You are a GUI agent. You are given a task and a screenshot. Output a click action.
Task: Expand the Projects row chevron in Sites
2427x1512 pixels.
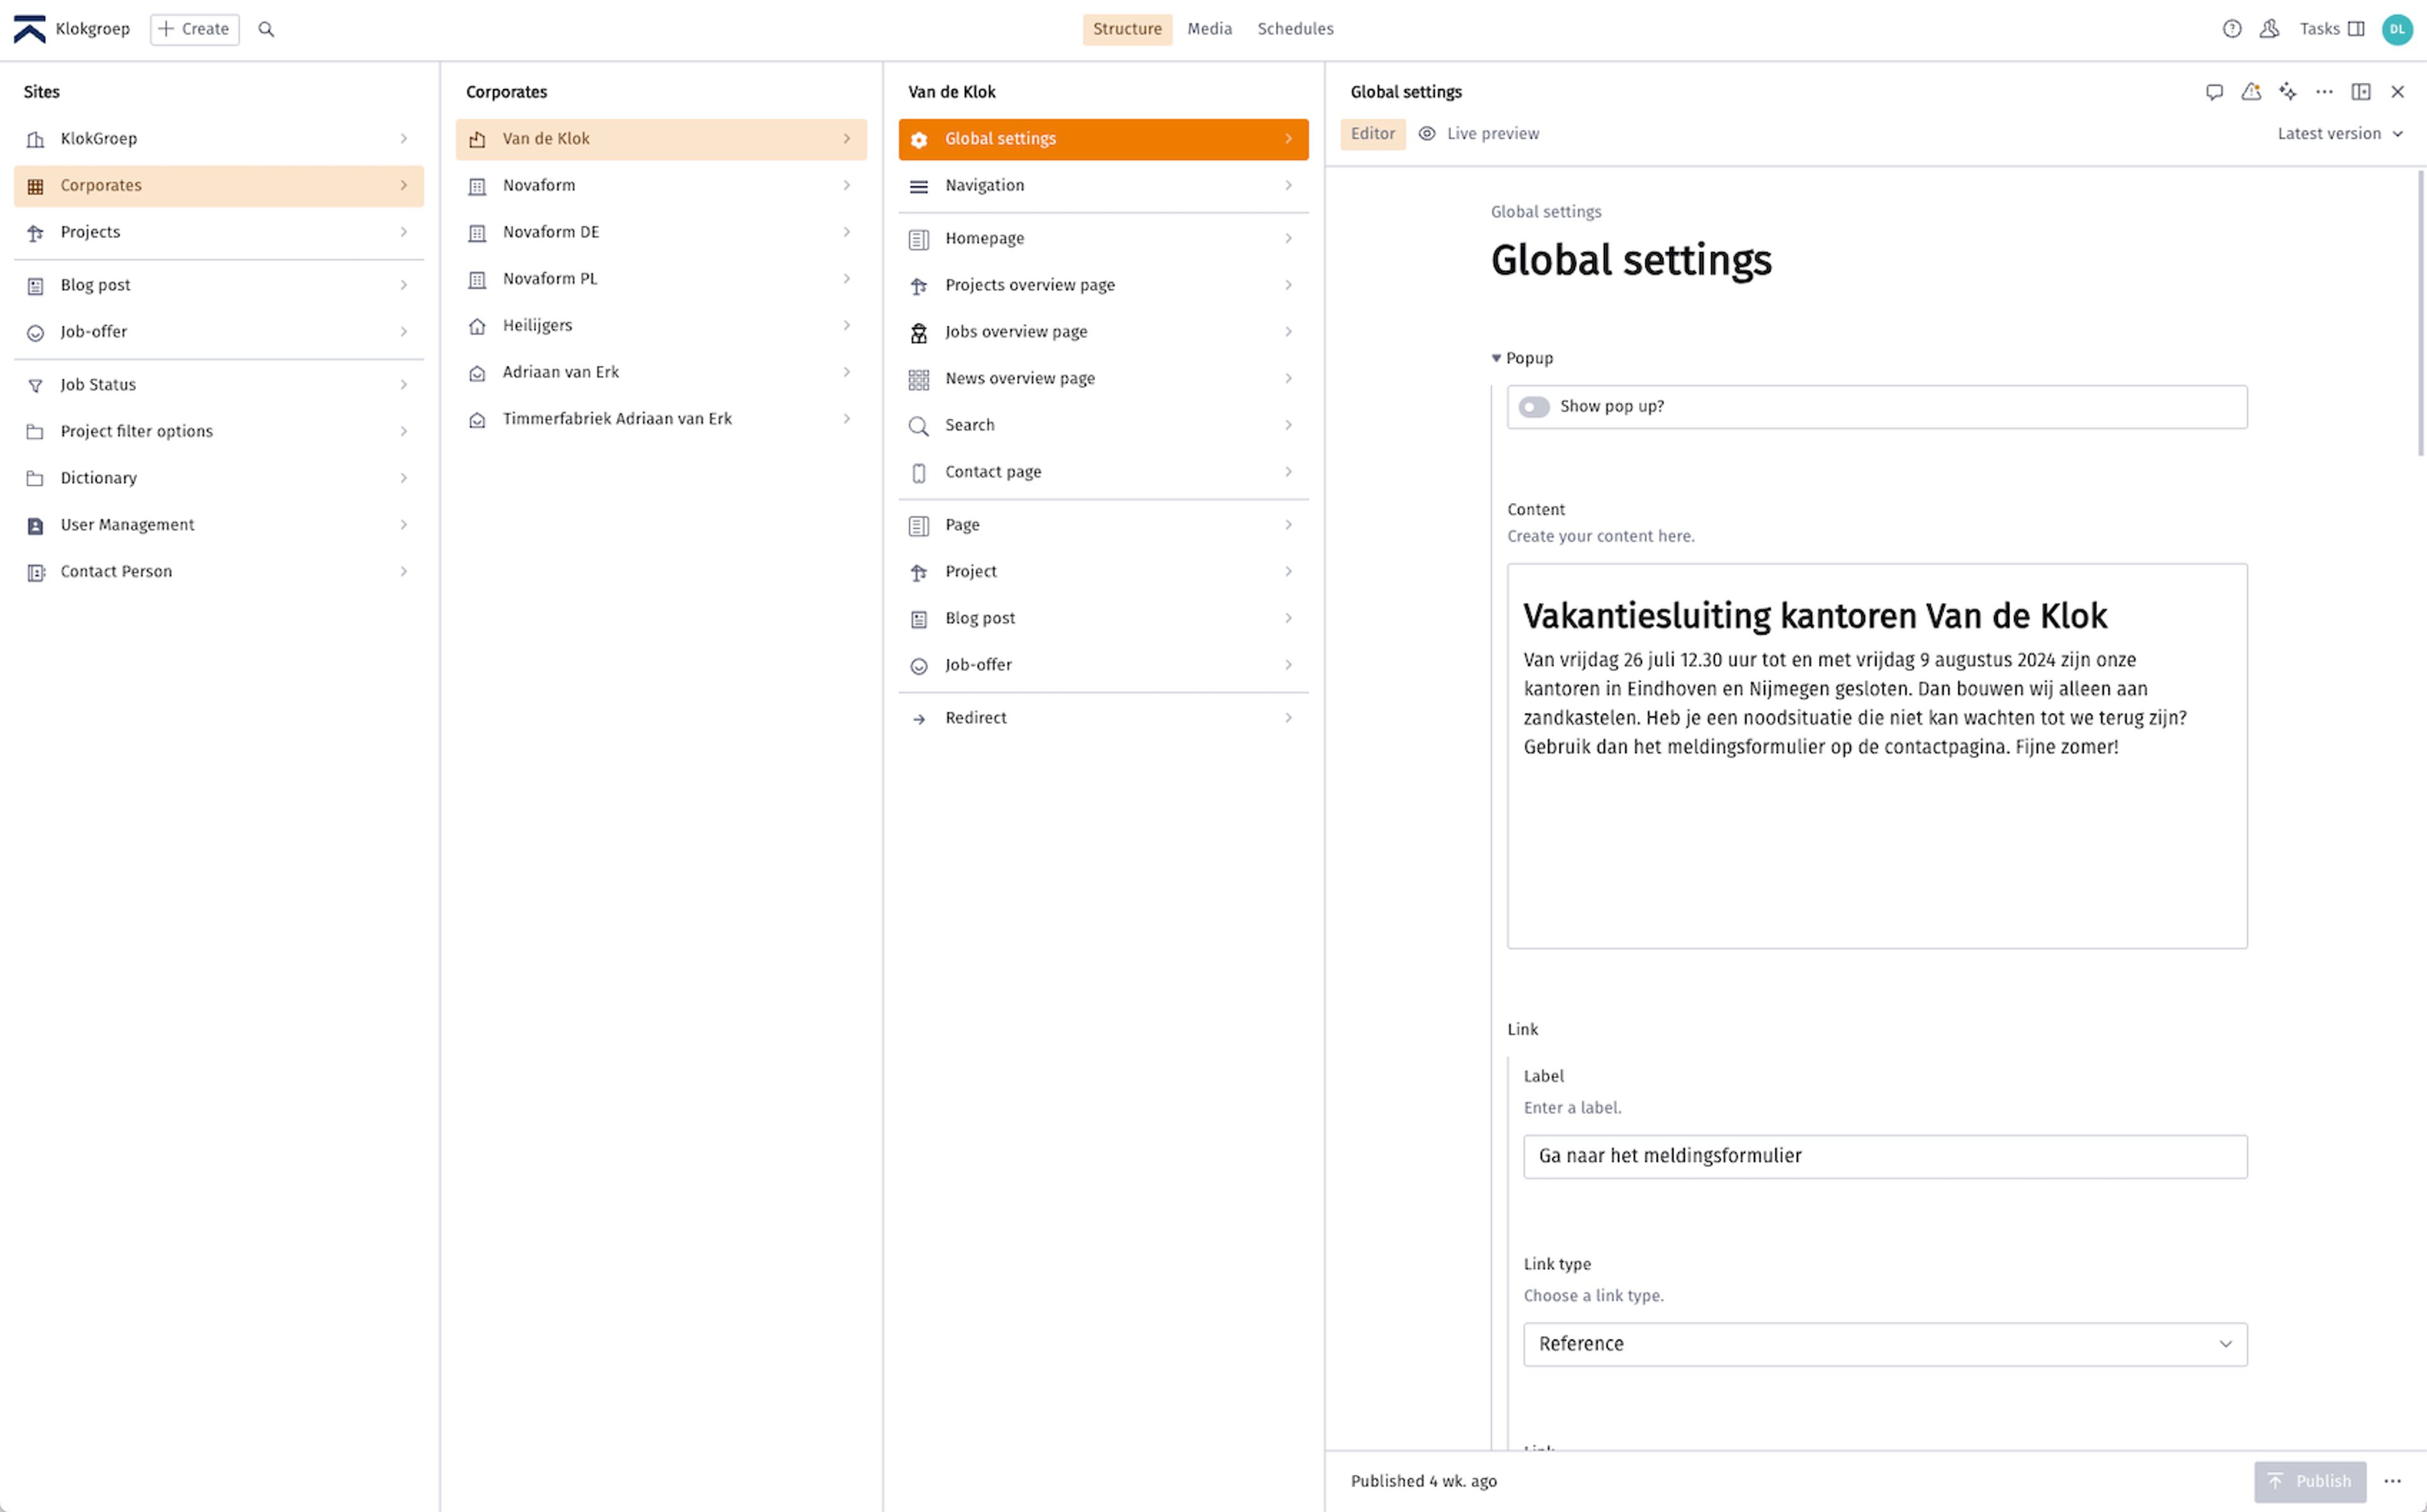click(x=404, y=232)
